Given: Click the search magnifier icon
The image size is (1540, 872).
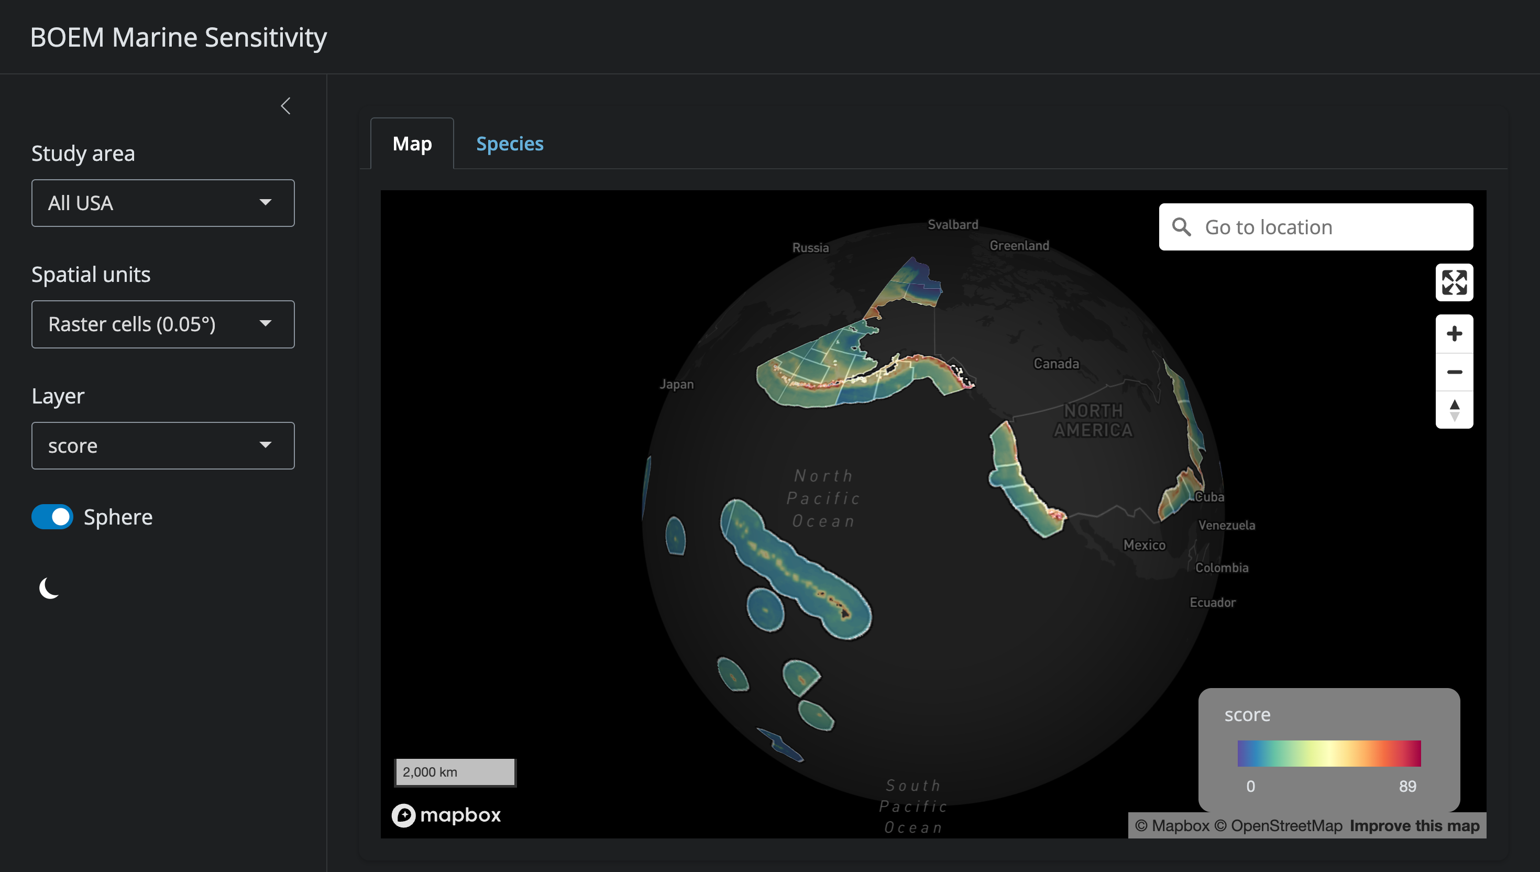Looking at the screenshot, I should 1182,227.
